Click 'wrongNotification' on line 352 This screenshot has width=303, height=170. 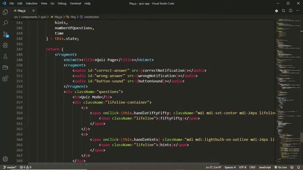(157, 76)
